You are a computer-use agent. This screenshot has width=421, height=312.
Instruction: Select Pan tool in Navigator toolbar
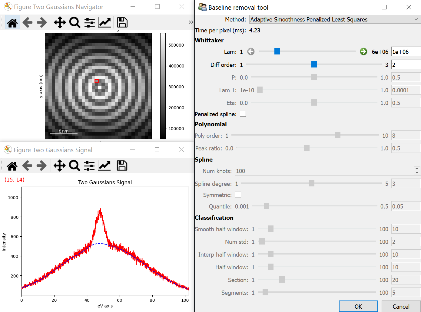(60, 23)
